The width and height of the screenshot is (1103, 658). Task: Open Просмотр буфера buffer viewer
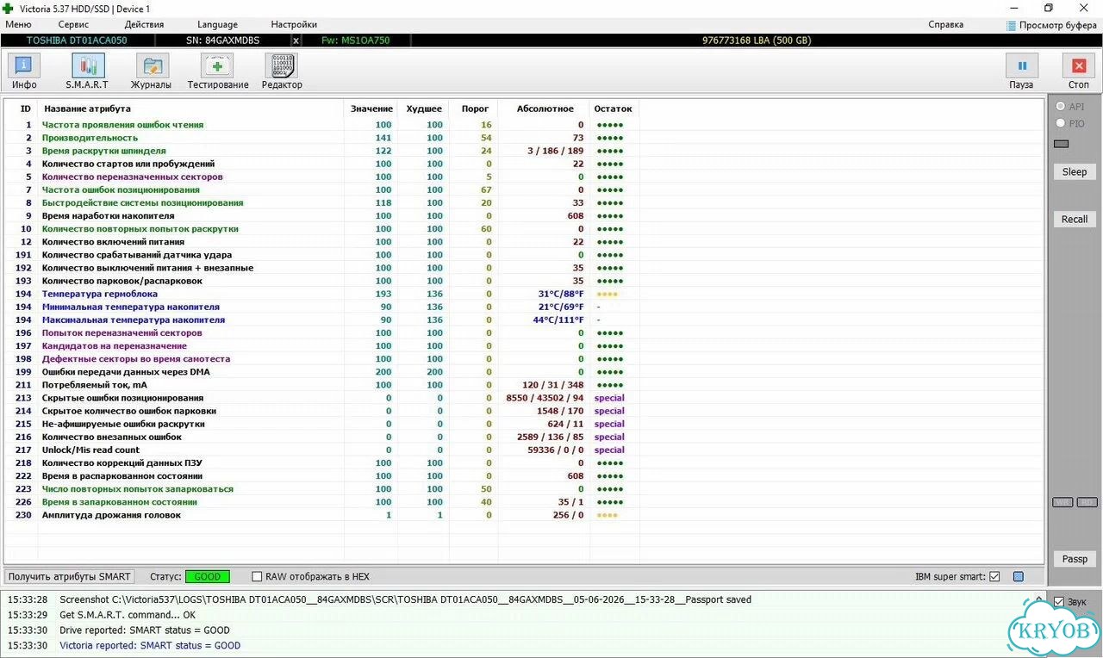pos(1051,25)
